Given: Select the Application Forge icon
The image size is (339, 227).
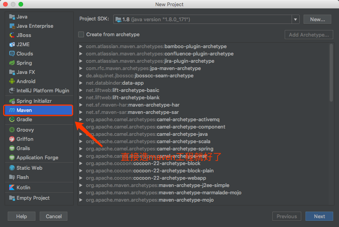Looking at the screenshot, I should pos(12,158).
